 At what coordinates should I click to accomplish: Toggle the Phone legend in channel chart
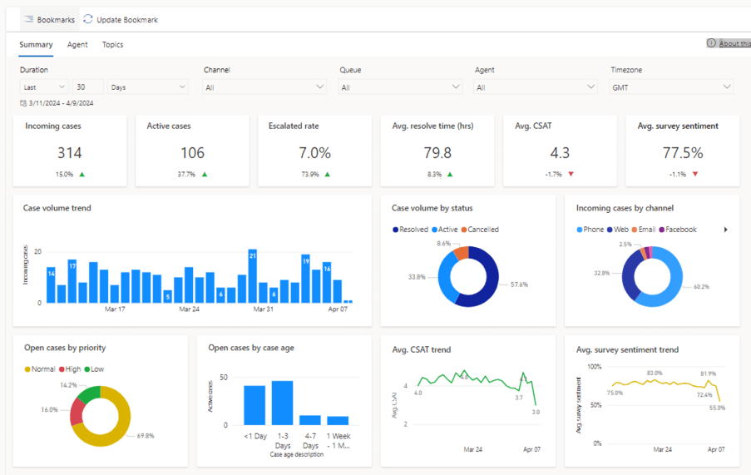pos(589,230)
